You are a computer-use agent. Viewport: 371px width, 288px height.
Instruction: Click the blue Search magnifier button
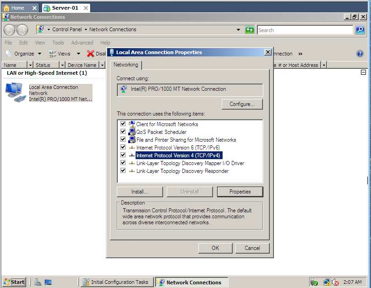[x=360, y=30]
